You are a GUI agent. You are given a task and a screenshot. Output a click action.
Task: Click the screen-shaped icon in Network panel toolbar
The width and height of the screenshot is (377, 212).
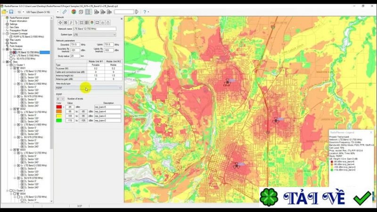pyautogui.click(x=98, y=23)
